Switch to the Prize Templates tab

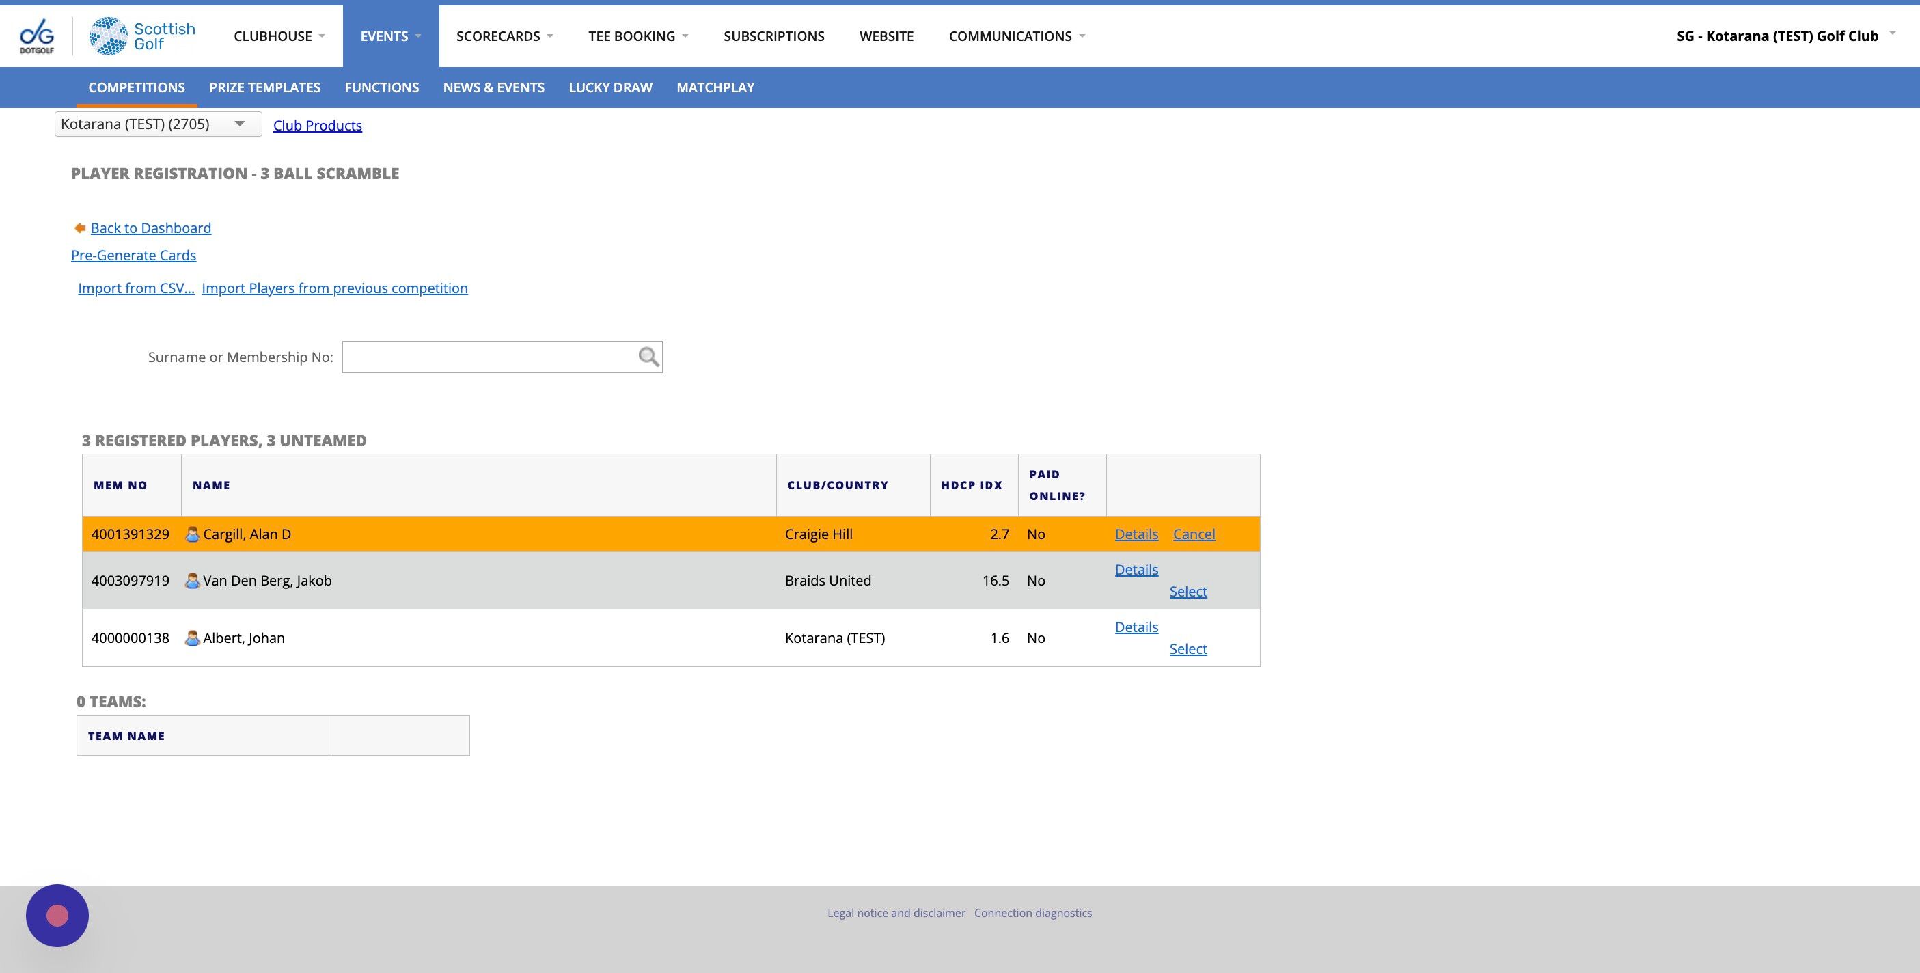click(x=264, y=87)
